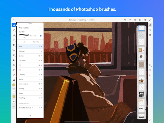The width and height of the screenshot is (164, 123).
Task: Open the brush smoothing control
Action: pyautogui.click(x=14, y=102)
